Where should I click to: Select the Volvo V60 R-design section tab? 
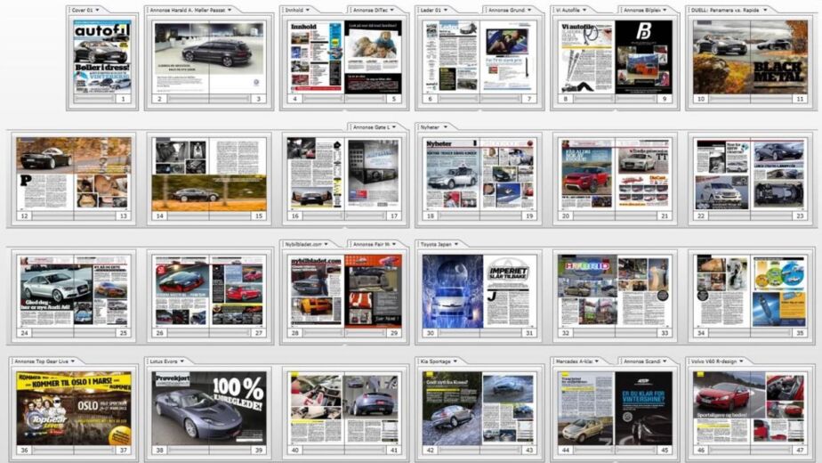tap(718, 361)
